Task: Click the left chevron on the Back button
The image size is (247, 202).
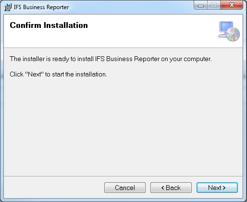Action: coord(162,188)
